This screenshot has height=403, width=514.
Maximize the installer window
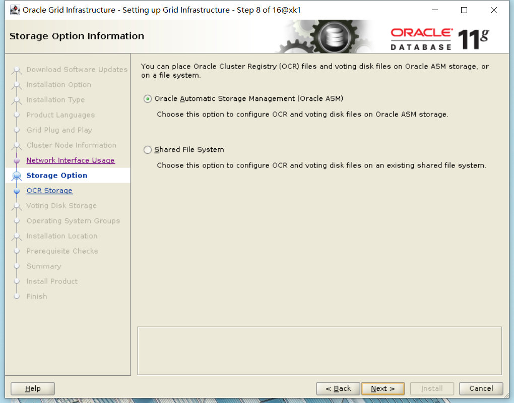coord(464,10)
